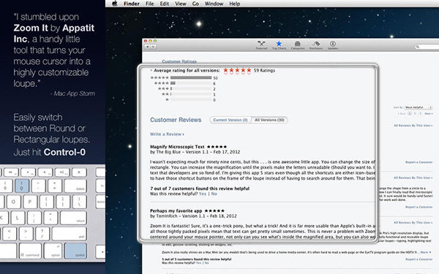Click the four-star rating bar showing 6
This screenshot has height=274, width=439.
pyautogui.click(x=191, y=83)
